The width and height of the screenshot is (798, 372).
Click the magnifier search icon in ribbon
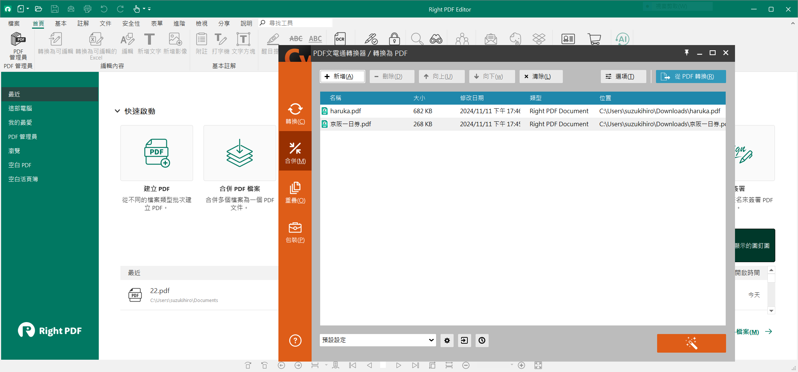click(417, 39)
